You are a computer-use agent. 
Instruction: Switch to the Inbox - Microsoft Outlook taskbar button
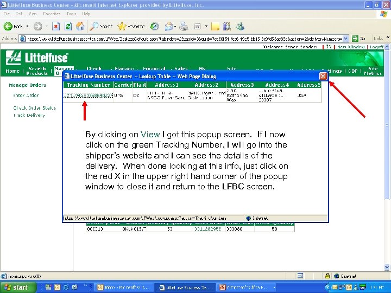tap(124, 287)
